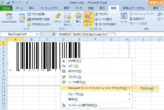The height and width of the screenshot is (110, 164).
Task: Choose 貼り付け(P) from context menu
Action: [96, 71]
